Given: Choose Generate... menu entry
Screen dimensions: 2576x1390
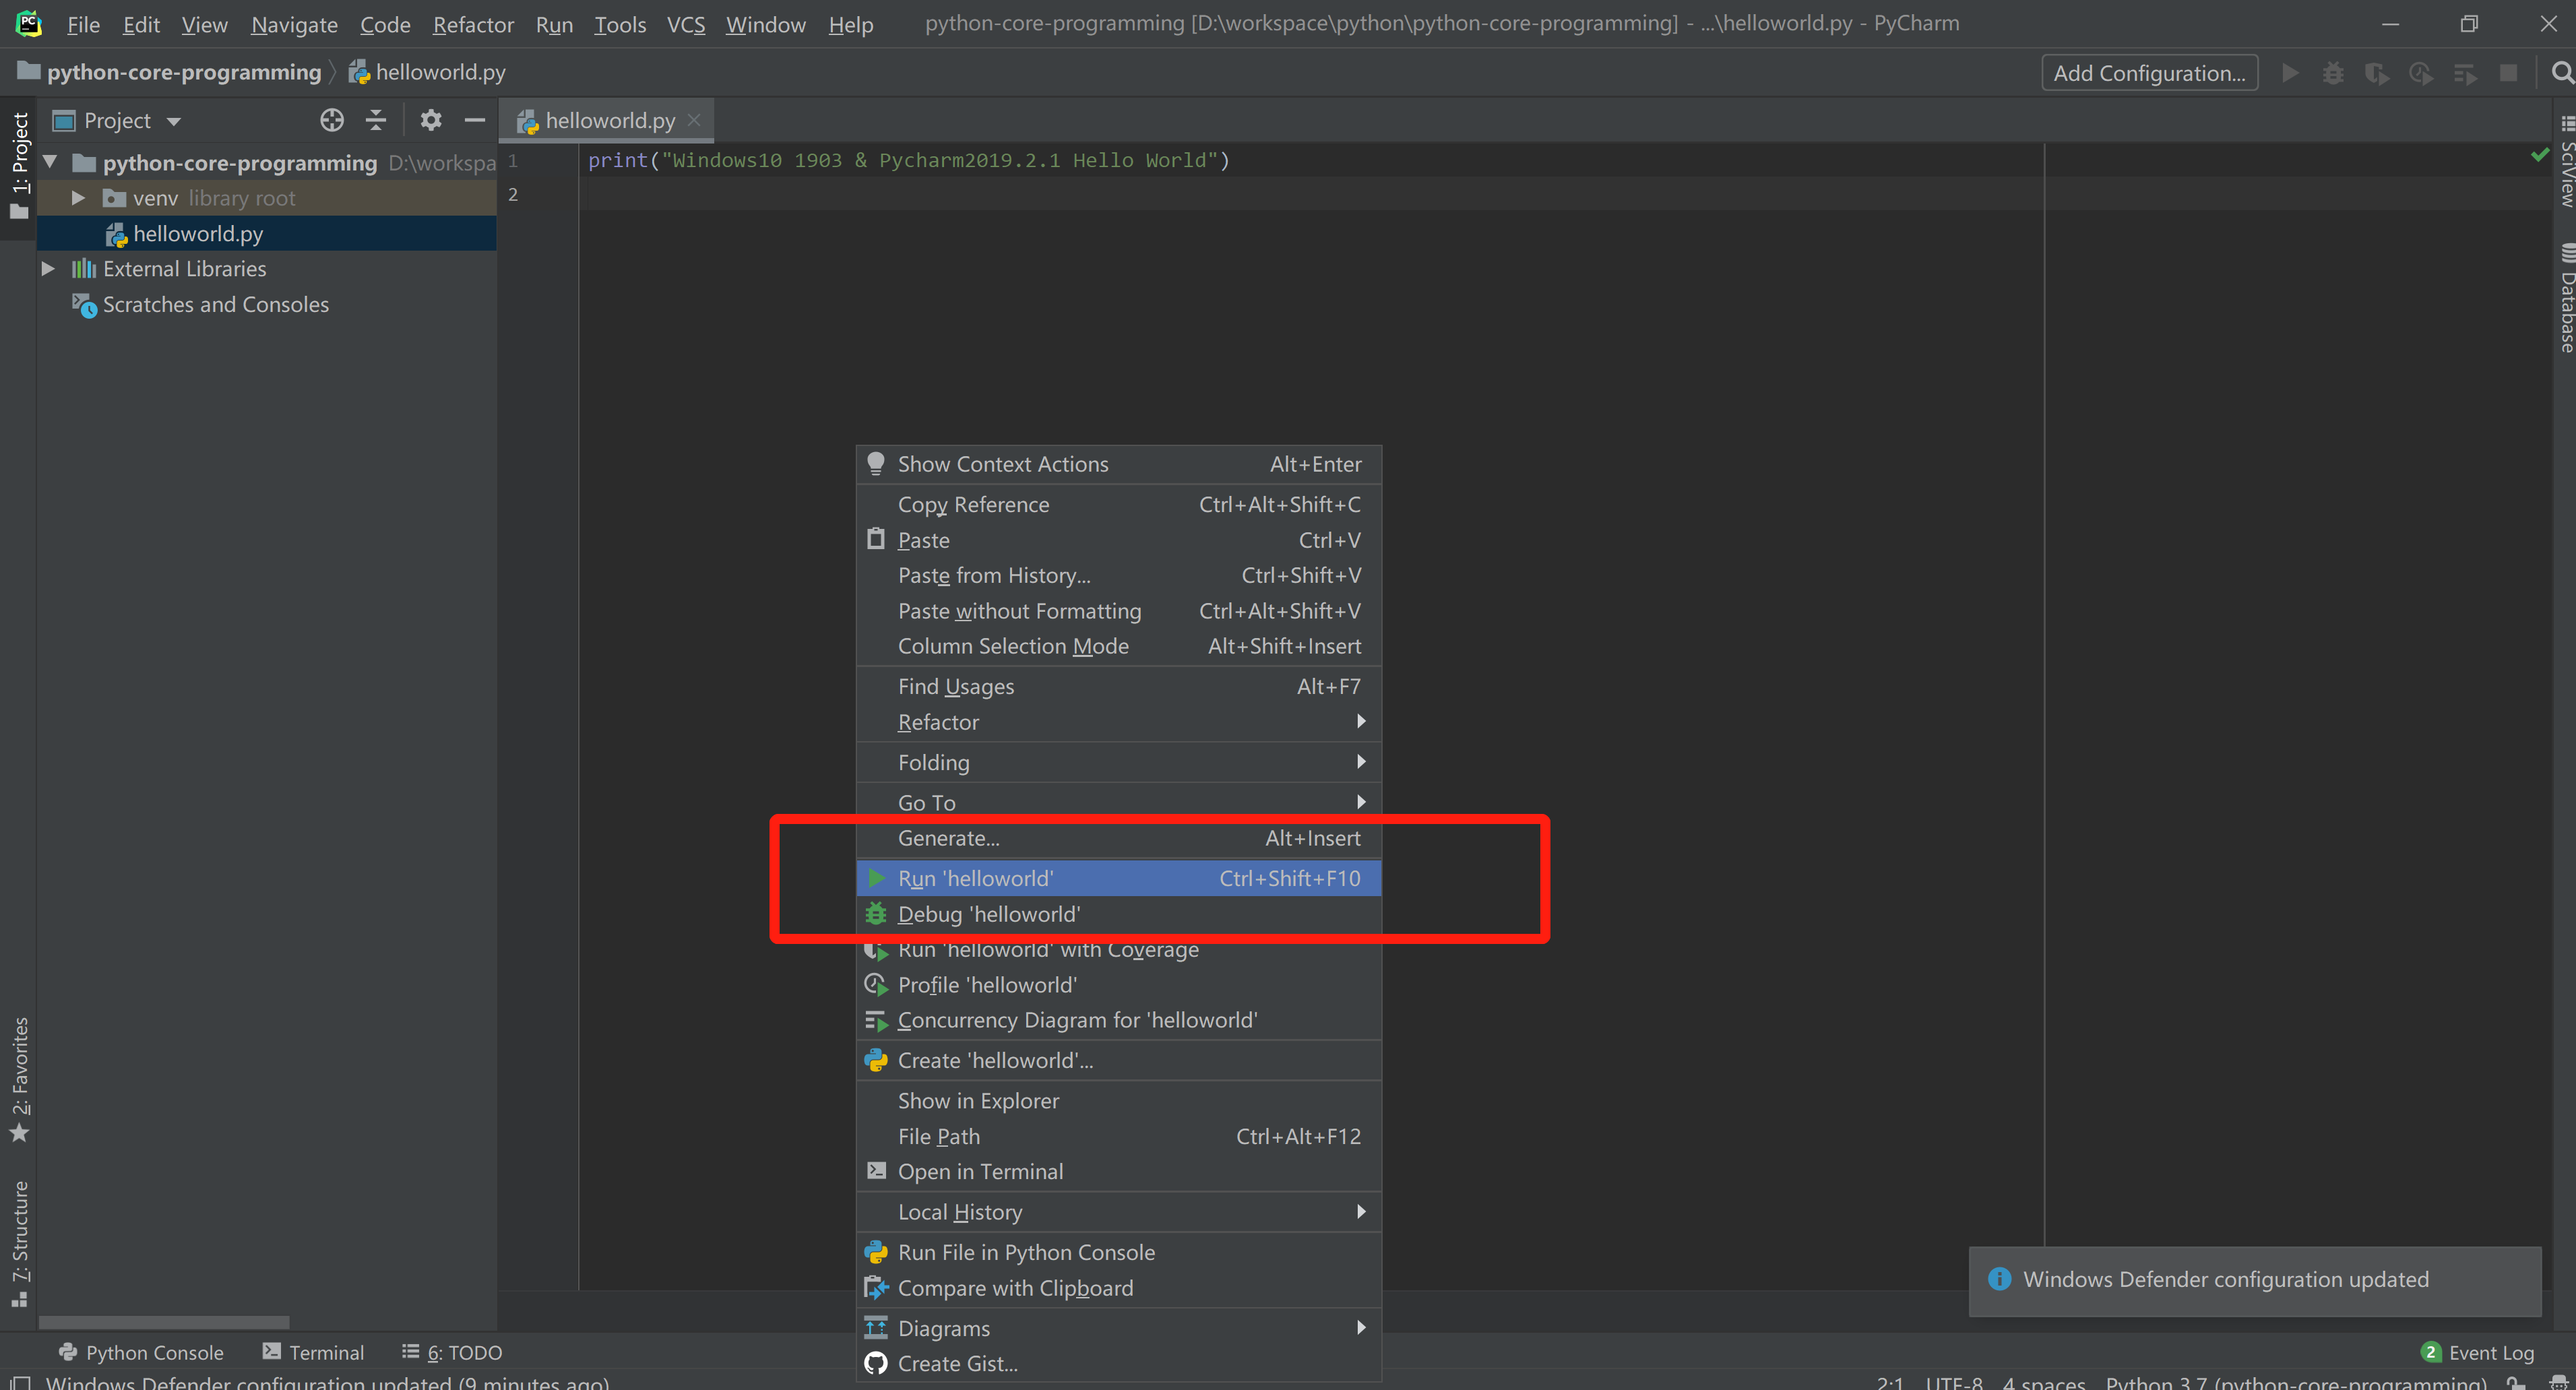Looking at the screenshot, I should click(1118, 838).
